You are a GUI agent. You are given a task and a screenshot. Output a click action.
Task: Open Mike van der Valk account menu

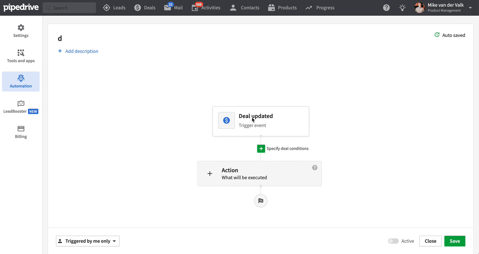tap(443, 8)
